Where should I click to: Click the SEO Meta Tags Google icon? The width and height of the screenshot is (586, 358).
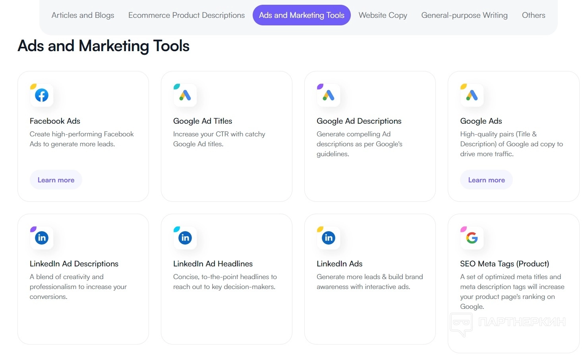tap(472, 238)
